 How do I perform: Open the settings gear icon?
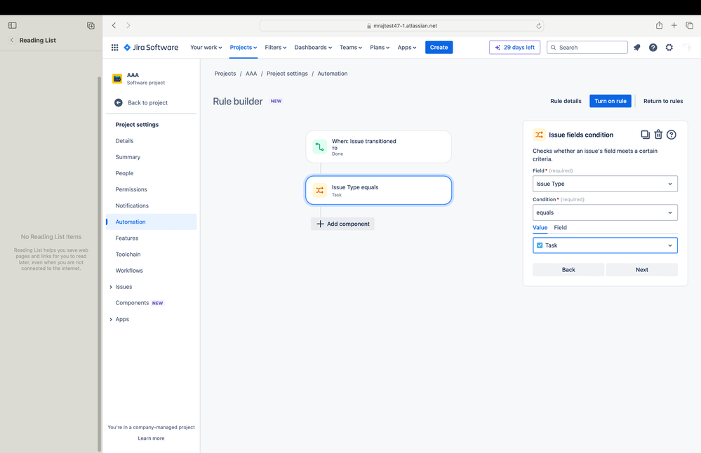pyautogui.click(x=669, y=48)
